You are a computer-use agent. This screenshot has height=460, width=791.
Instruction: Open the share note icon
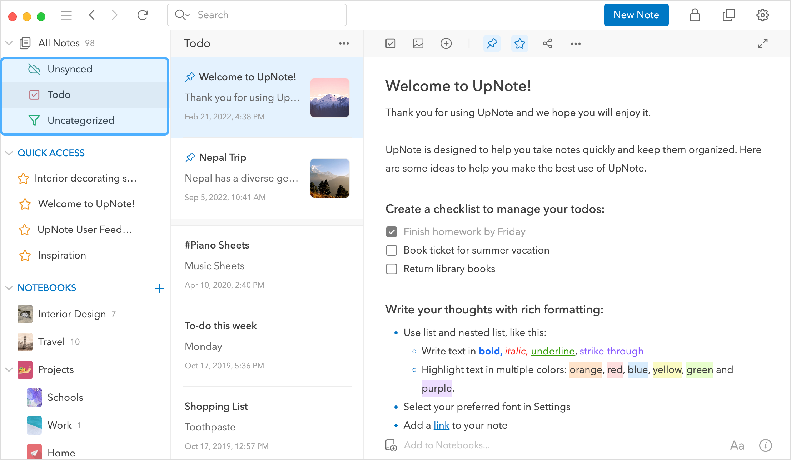547,44
